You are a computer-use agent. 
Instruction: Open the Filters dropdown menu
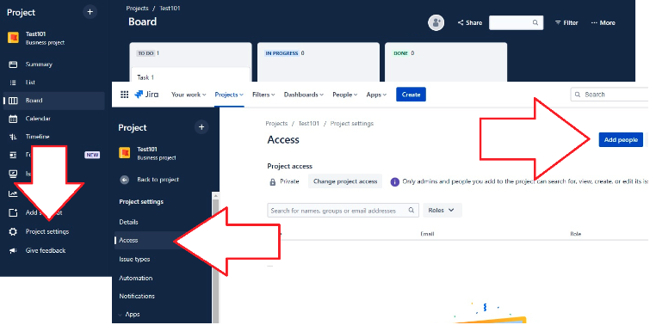pos(263,95)
